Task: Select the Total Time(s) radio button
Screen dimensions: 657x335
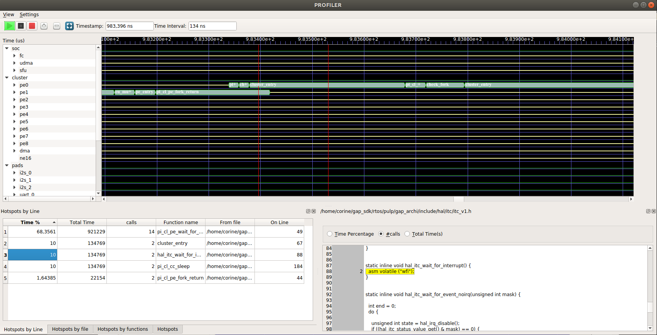Action: [x=407, y=234]
